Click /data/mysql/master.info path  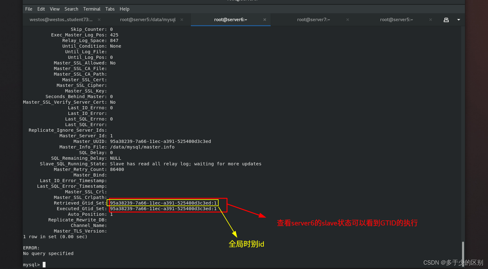142,147
